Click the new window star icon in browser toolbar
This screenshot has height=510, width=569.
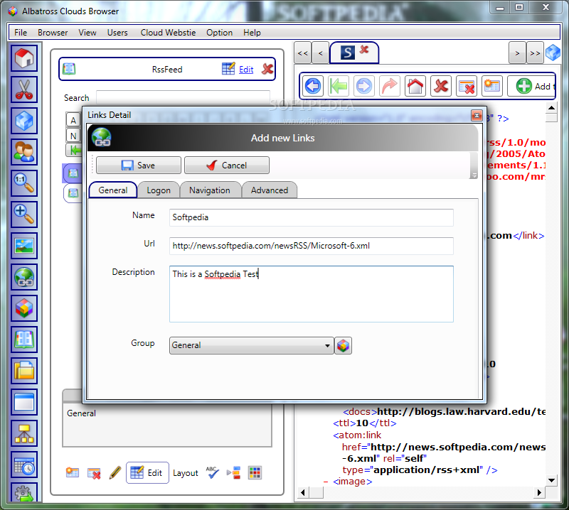492,86
